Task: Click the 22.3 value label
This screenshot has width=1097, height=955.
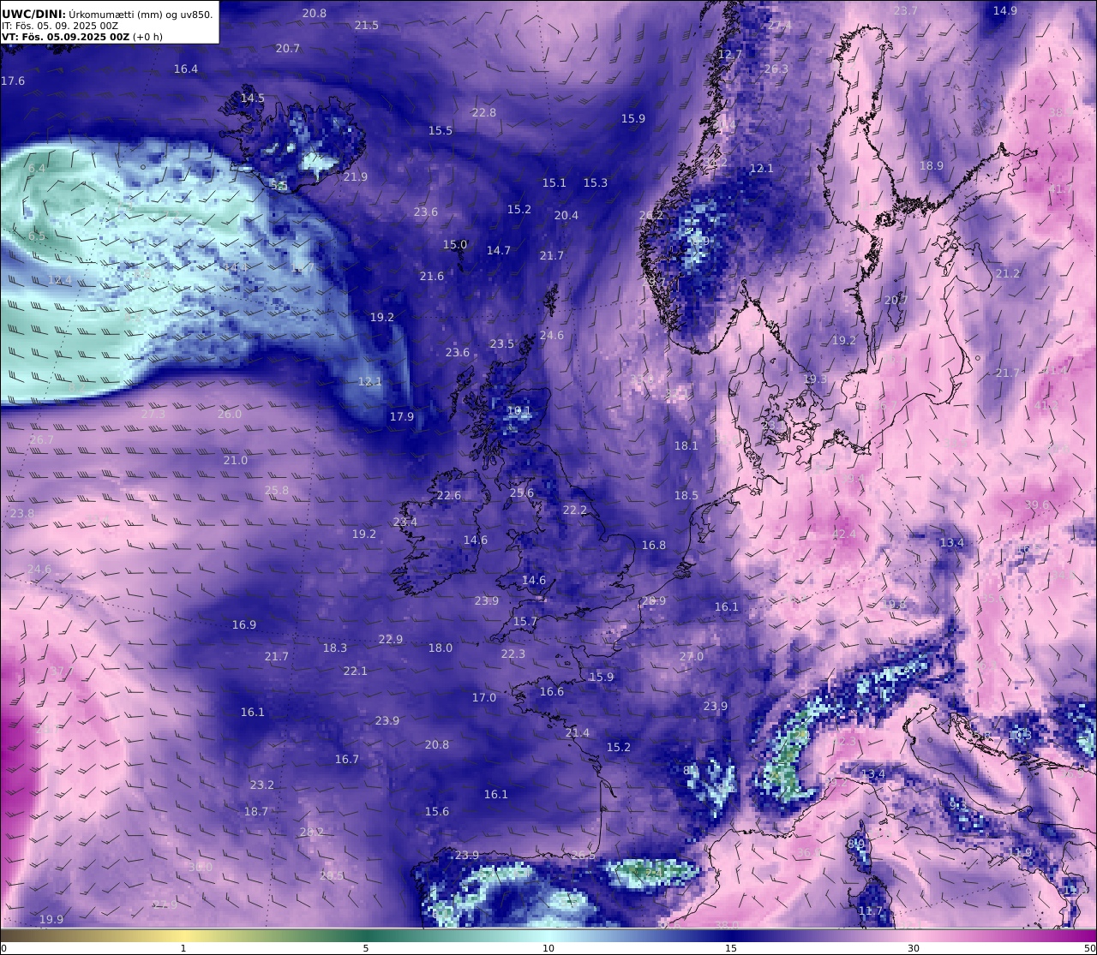Action: point(513,654)
